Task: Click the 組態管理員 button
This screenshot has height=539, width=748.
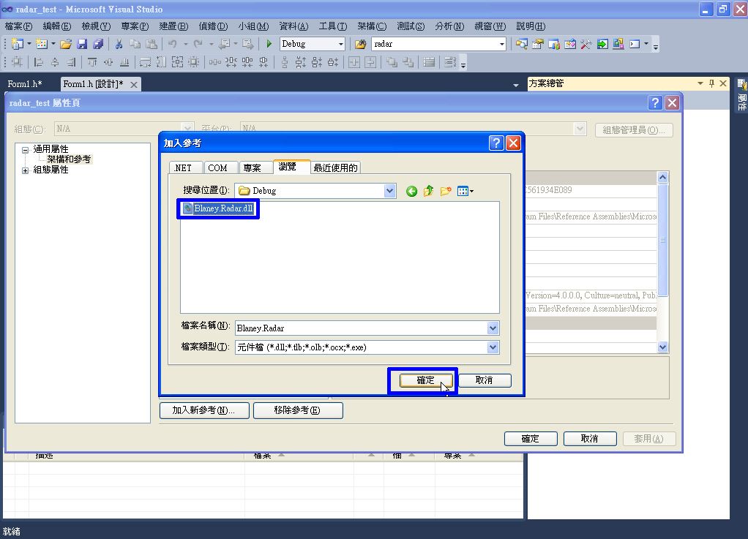Action: (635, 129)
